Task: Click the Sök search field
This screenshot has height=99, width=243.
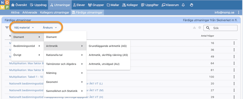Action: click(220, 28)
